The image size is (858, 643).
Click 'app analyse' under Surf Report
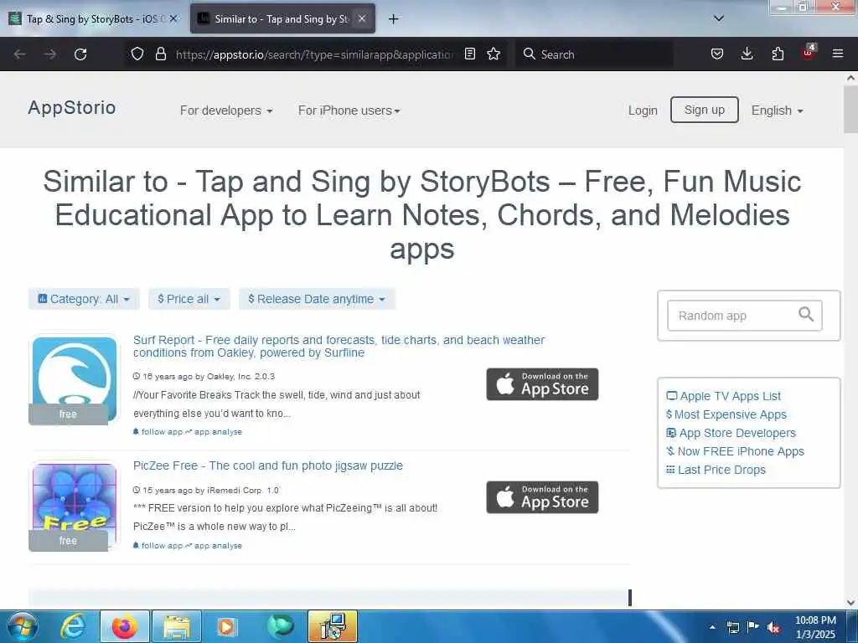click(214, 432)
